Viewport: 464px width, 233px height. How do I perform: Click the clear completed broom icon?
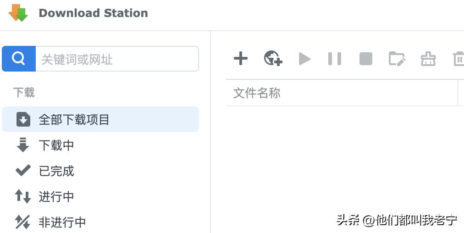pos(428,59)
